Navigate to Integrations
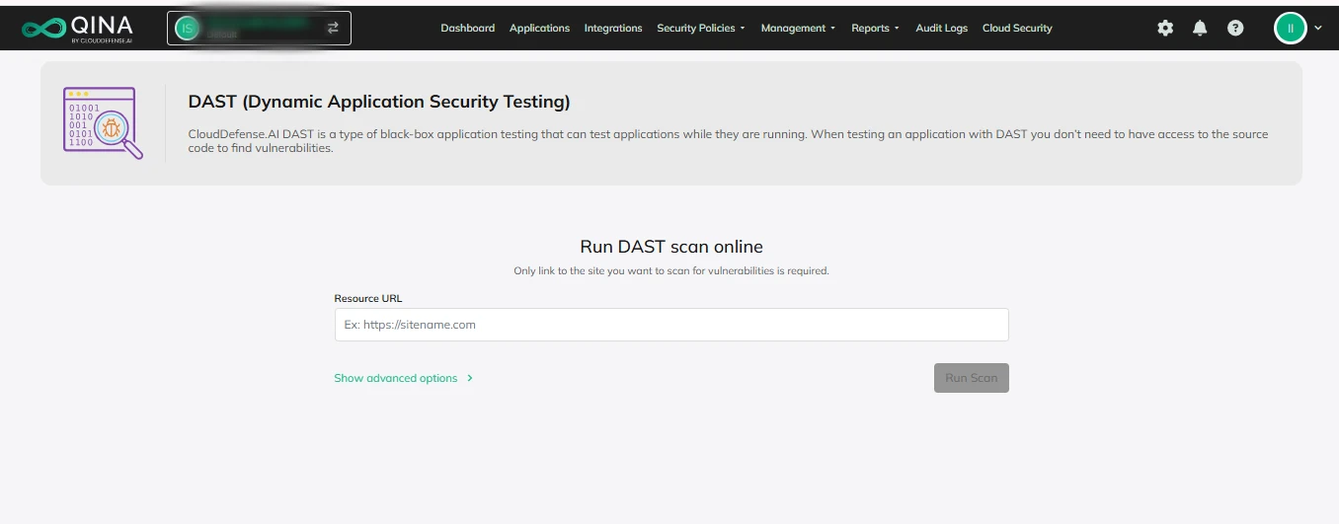Screen dimensions: 1339x524 pyautogui.click(x=612, y=29)
